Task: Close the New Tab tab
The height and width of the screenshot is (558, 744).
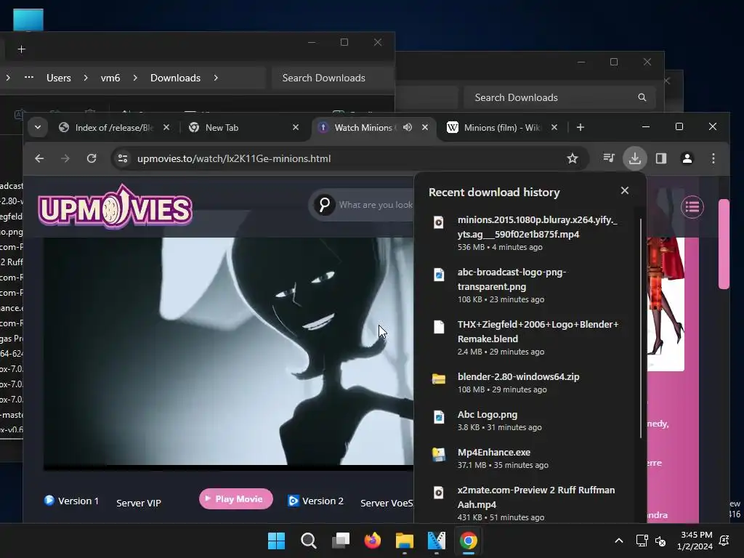Action: click(296, 127)
